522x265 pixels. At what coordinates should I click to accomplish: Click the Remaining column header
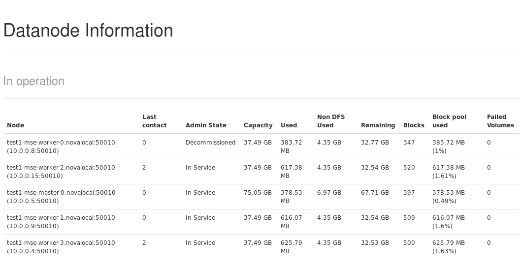(x=378, y=125)
